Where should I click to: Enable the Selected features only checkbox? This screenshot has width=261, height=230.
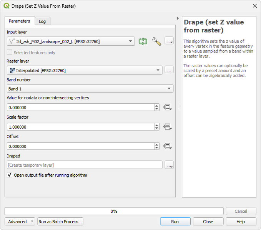click(10, 53)
